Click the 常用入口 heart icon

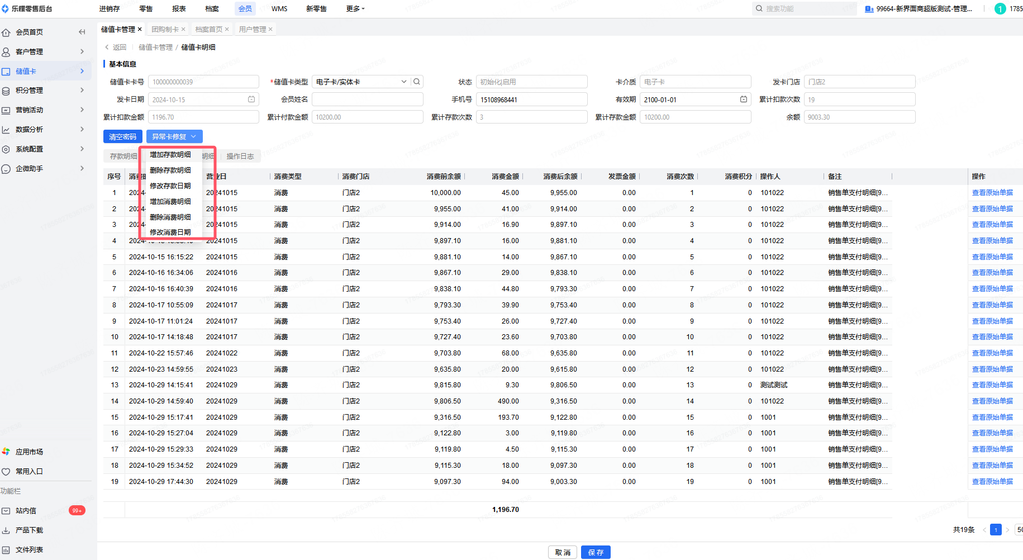(x=6, y=472)
